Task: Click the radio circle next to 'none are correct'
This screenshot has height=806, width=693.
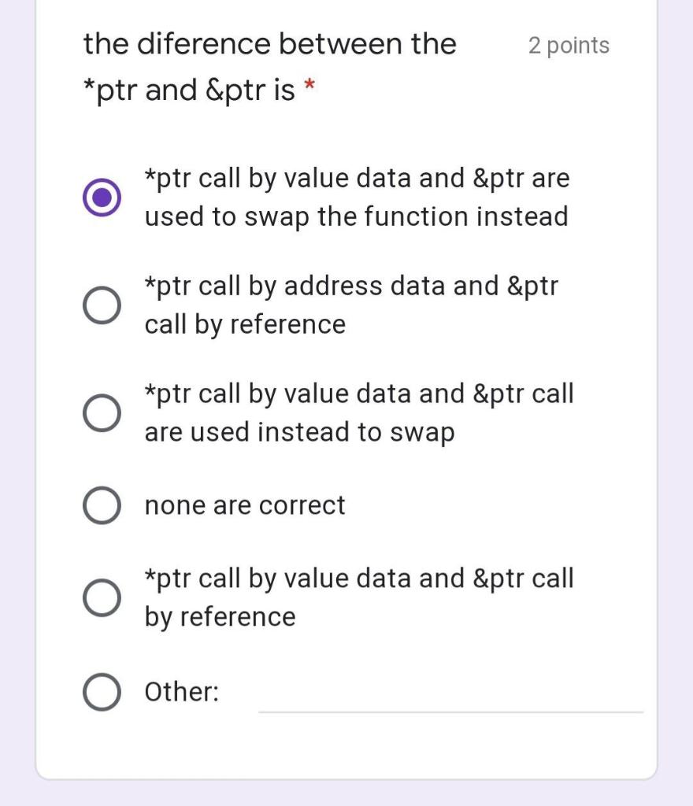Action: (101, 505)
